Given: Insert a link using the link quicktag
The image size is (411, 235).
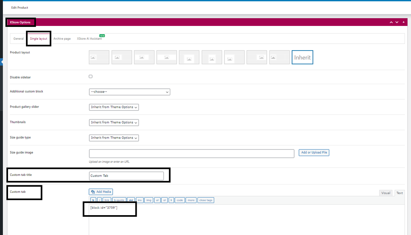Looking at the screenshot, I should tap(107, 200).
